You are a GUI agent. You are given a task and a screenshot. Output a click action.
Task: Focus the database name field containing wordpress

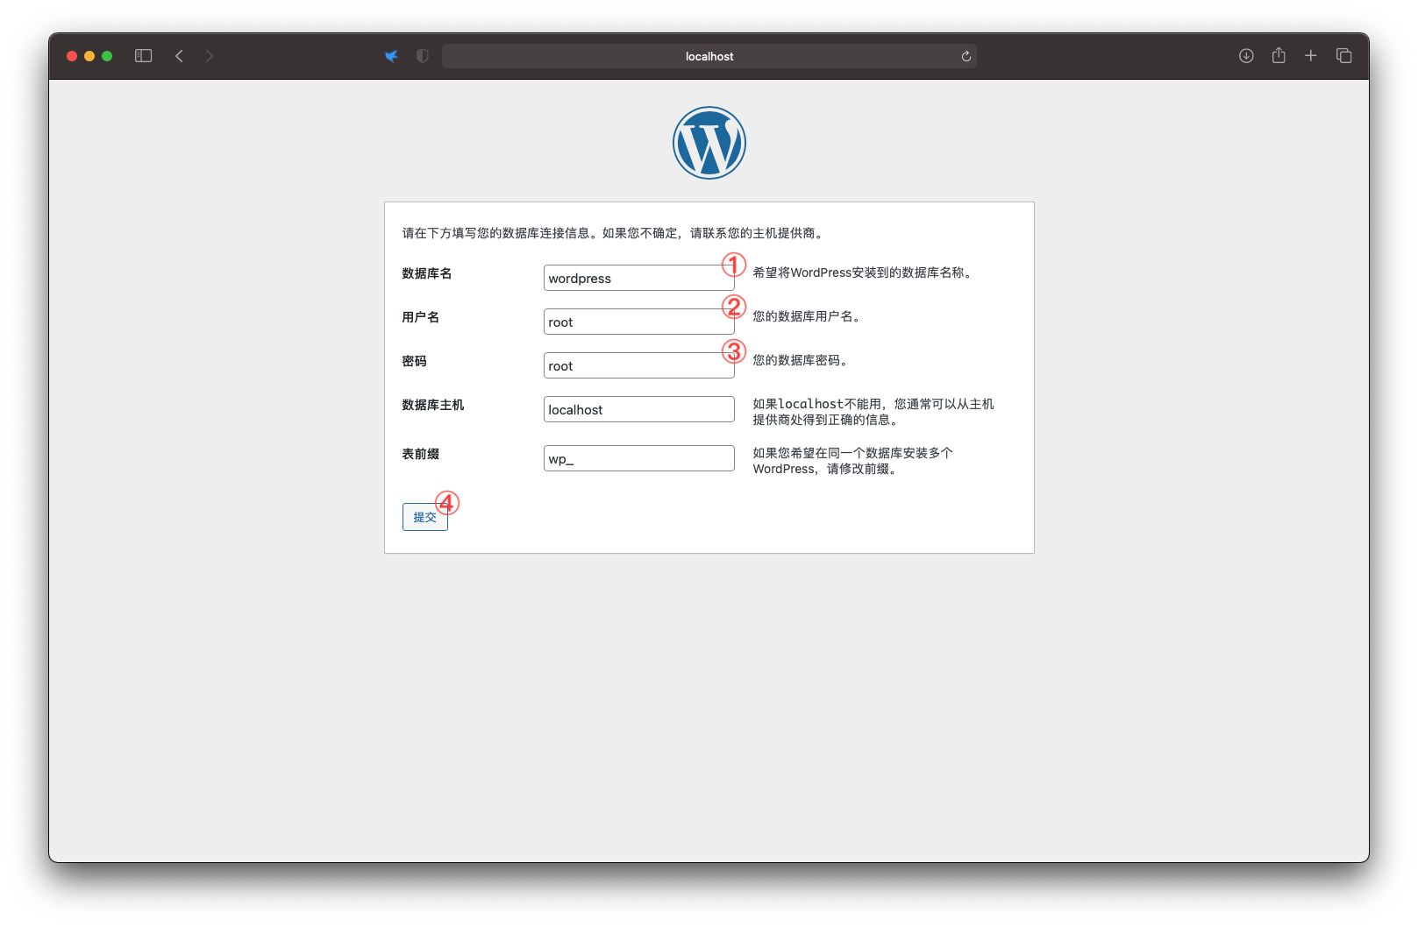638,279
